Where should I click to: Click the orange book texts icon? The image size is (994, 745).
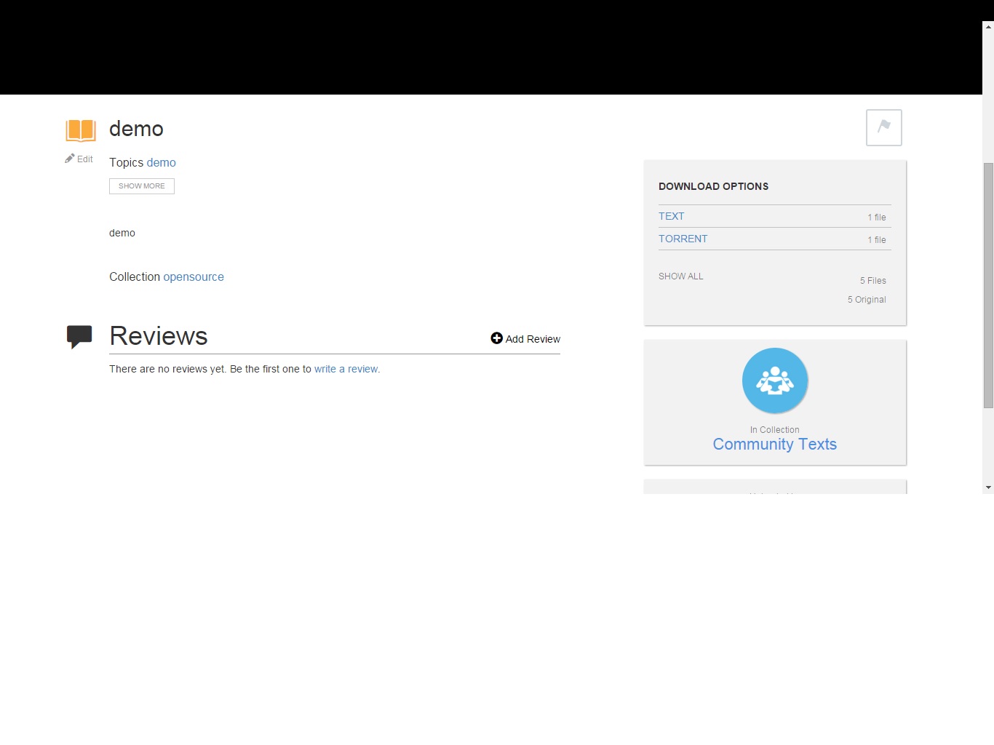click(81, 130)
